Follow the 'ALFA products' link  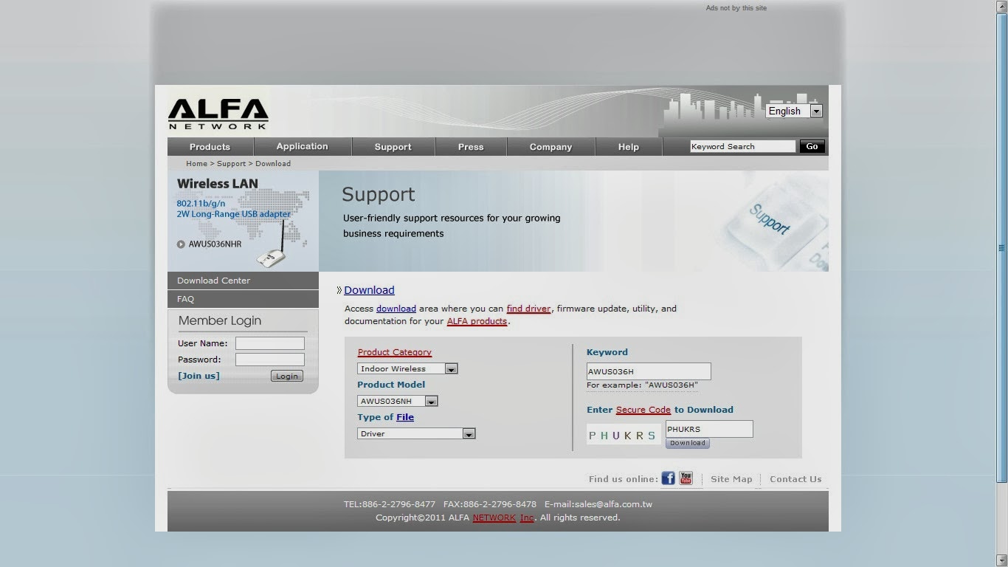[477, 321]
